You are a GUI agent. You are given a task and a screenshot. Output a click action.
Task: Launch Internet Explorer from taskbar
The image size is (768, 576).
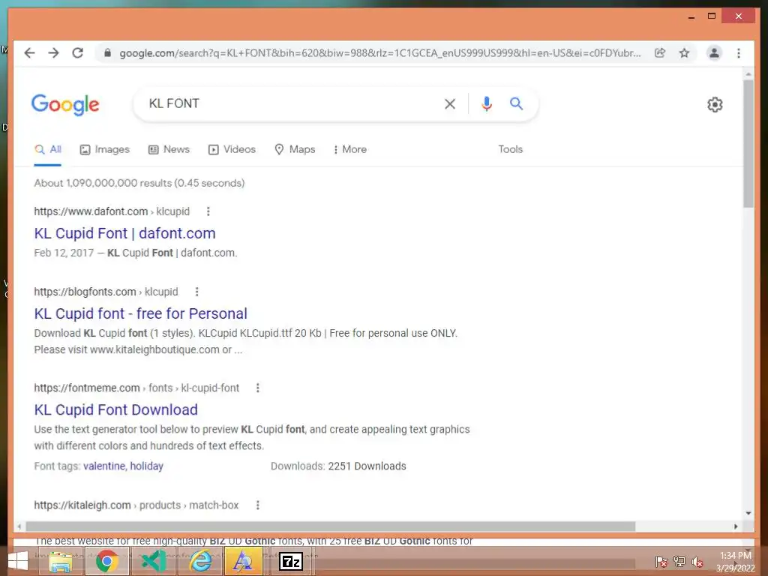point(199,561)
